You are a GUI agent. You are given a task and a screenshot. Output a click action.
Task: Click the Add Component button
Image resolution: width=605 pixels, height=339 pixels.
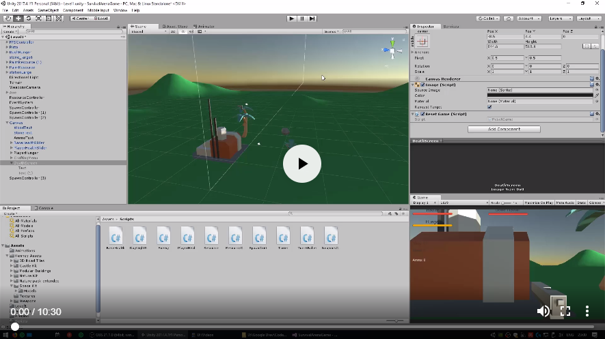(504, 130)
